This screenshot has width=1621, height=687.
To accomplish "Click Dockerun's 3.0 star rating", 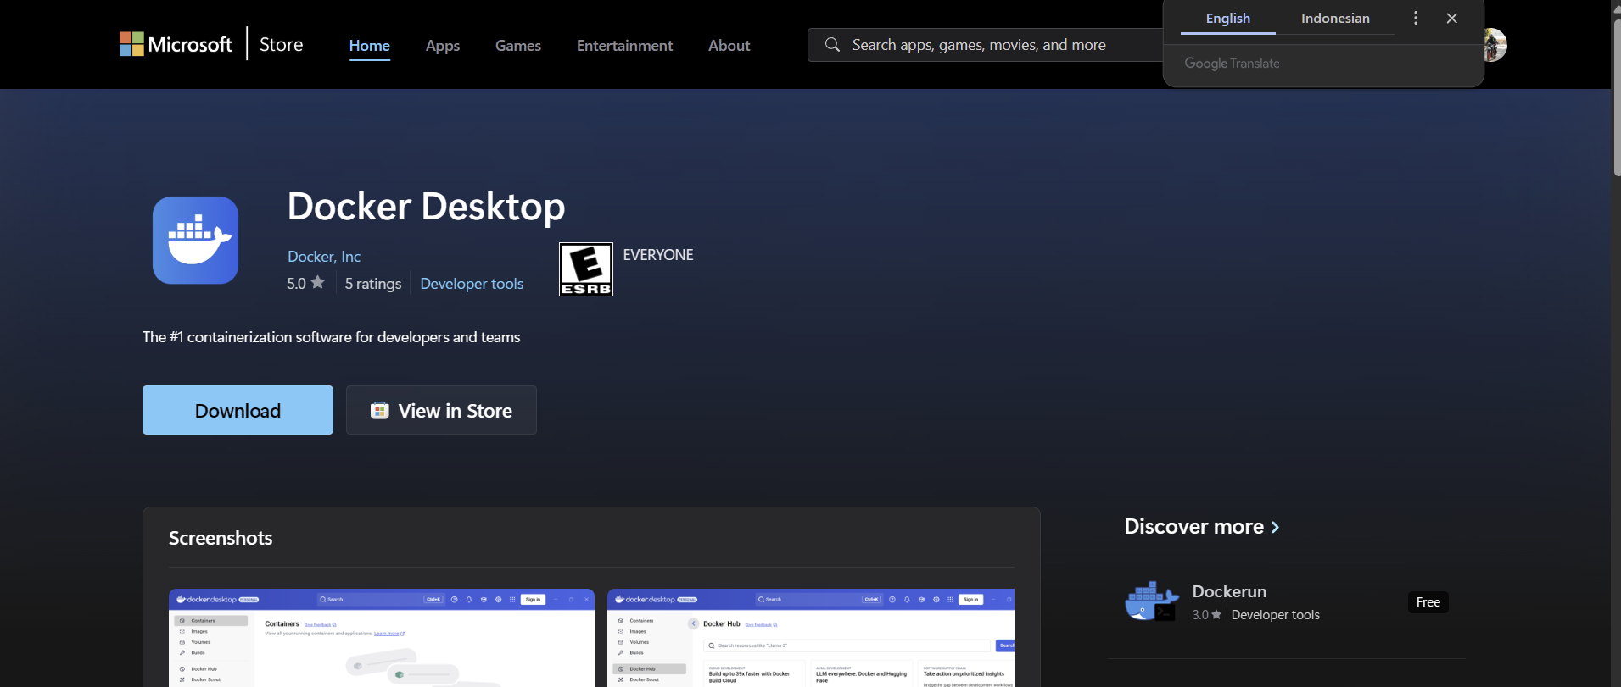I will point(1206,615).
